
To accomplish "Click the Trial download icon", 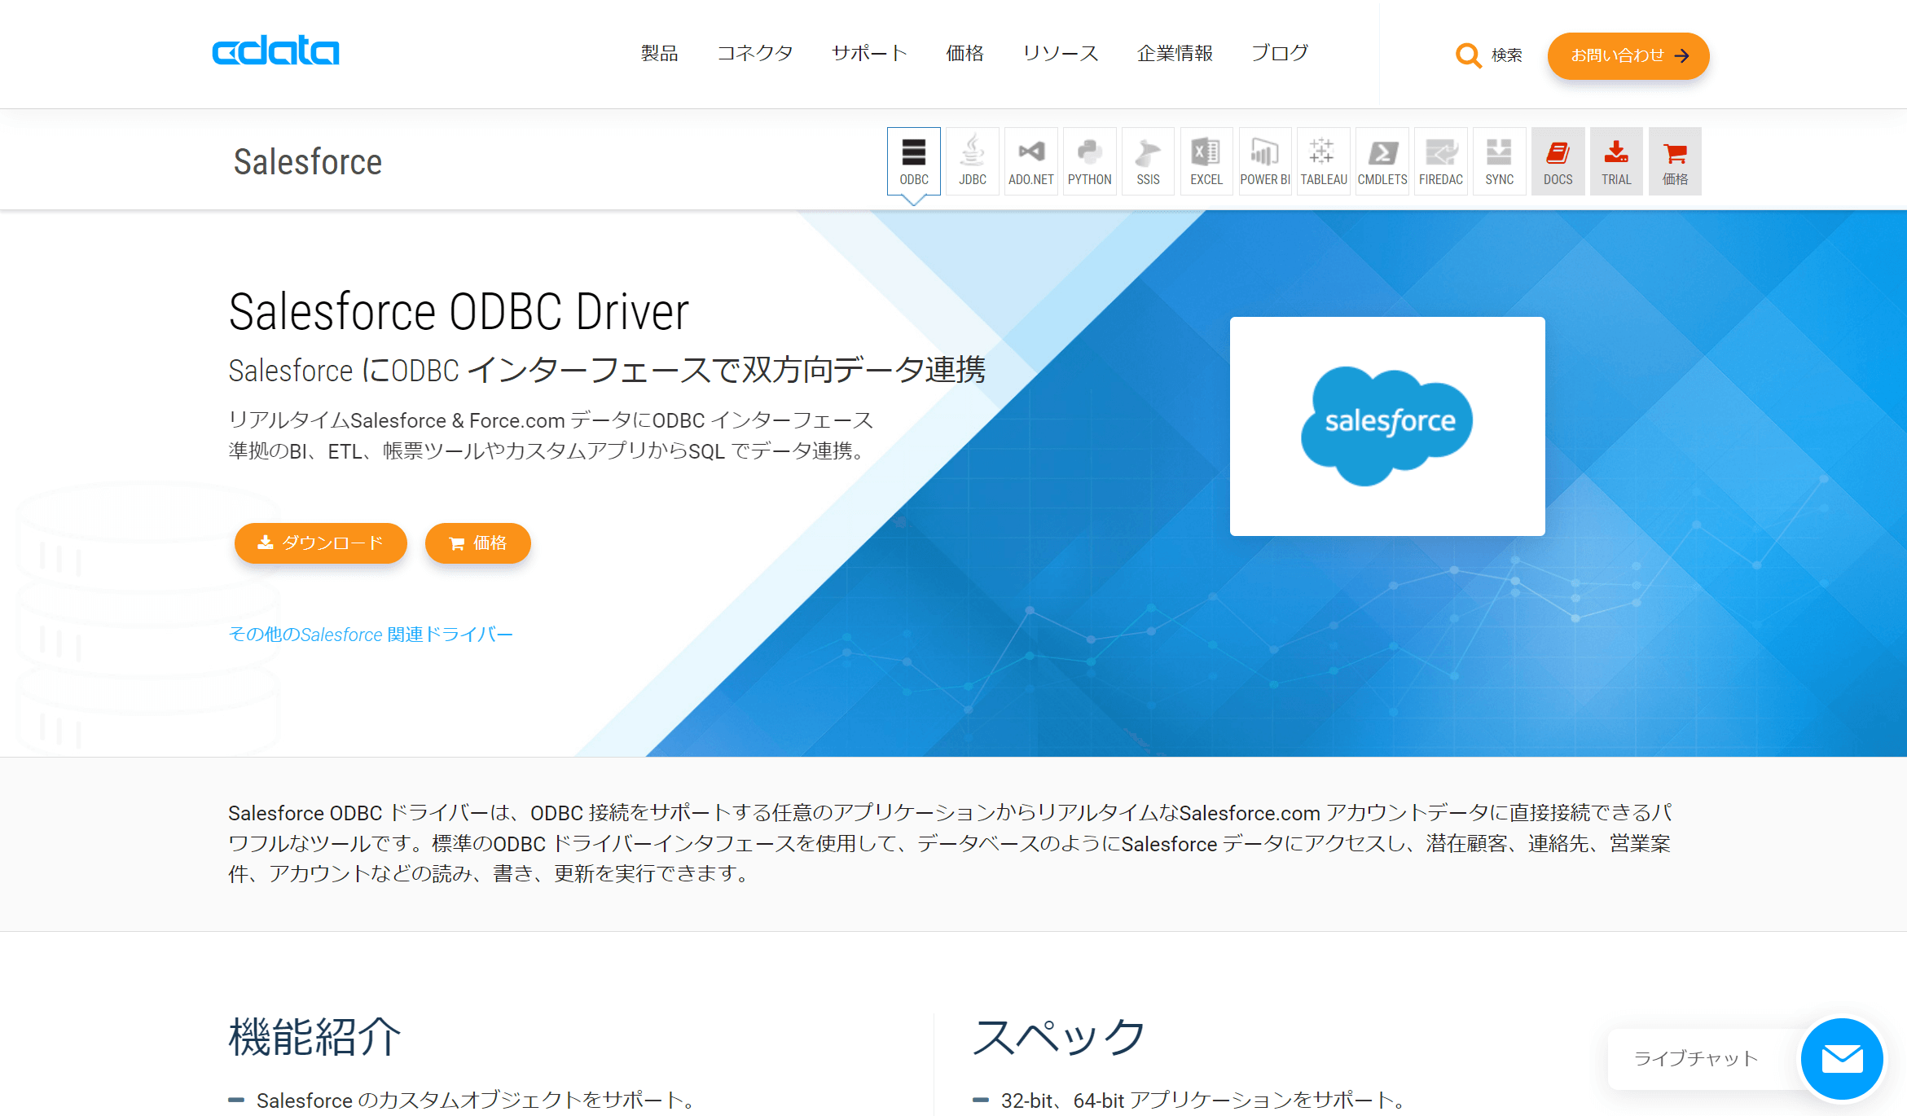I will (x=1616, y=160).
